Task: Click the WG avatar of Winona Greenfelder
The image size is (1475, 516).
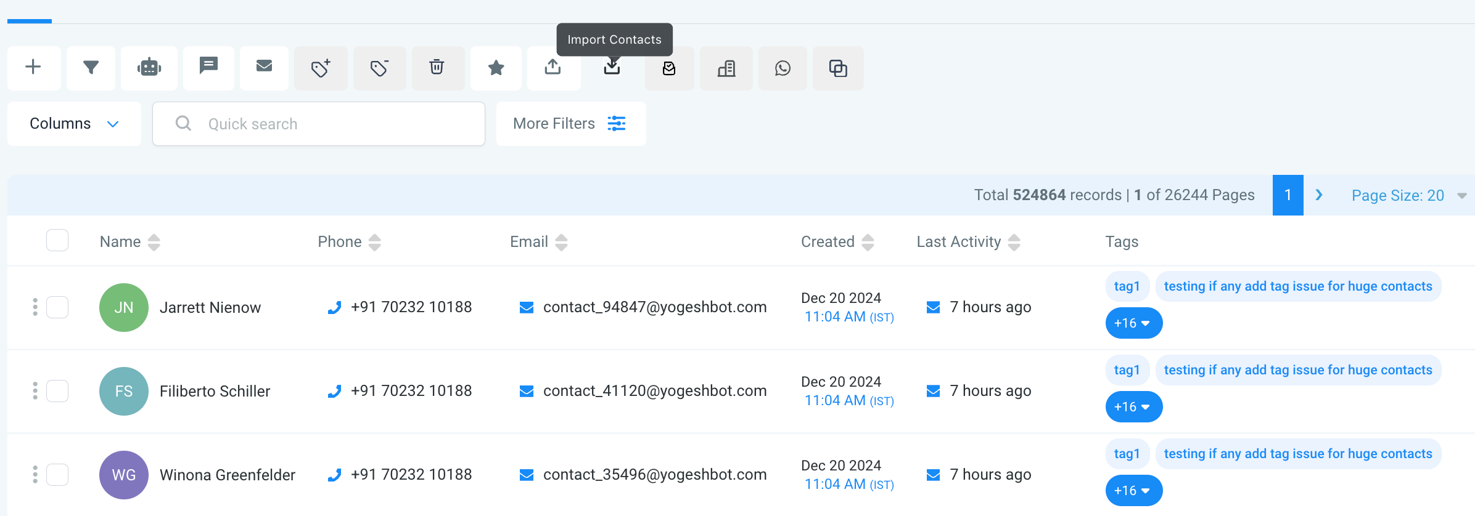Action: tap(124, 475)
